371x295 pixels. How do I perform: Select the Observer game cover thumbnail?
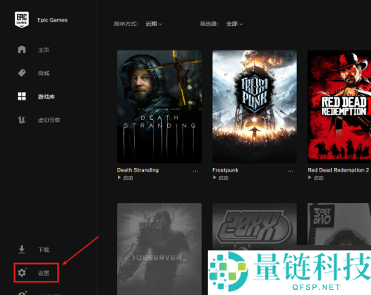[160, 249]
